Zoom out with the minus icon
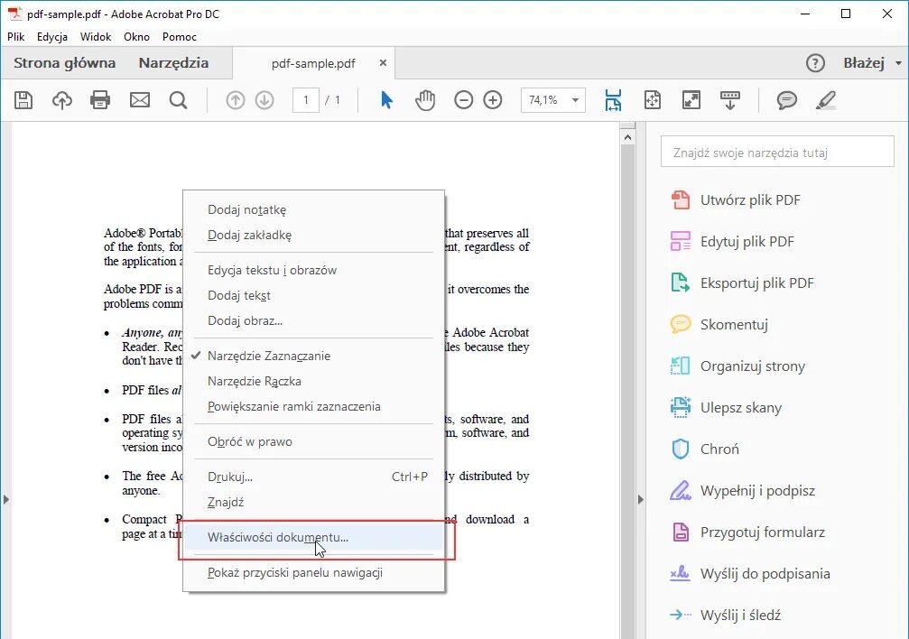The height and width of the screenshot is (639, 909). click(x=464, y=100)
